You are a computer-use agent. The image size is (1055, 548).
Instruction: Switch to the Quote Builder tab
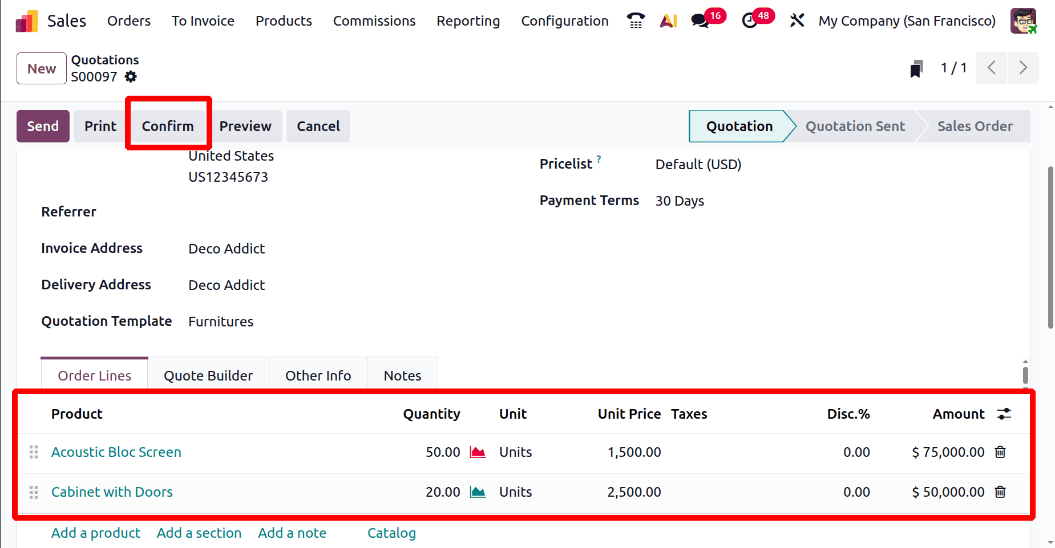click(x=208, y=376)
